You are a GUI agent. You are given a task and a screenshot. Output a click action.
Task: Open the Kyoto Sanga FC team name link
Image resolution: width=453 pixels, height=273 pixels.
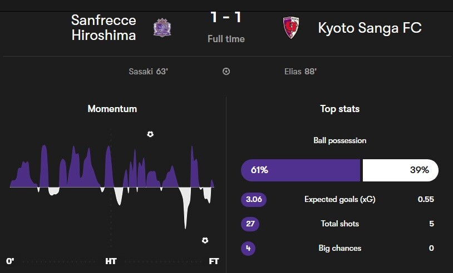pyautogui.click(x=370, y=28)
